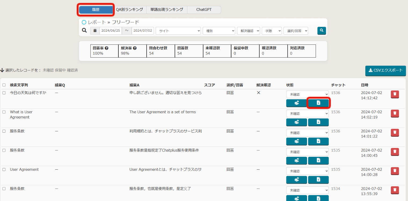This screenshot has width=408, height=201.
Task: Open 未確認 status dropdown in first row
Action: click(x=307, y=94)
